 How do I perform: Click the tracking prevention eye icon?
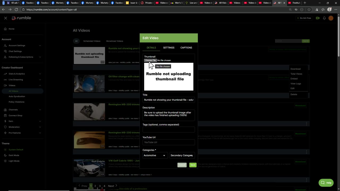pos(296,10)
